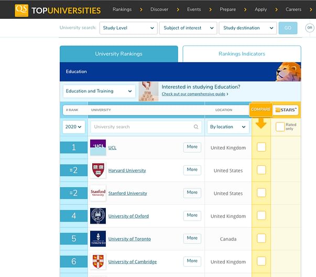This screenshot has width=316, height=277.
Task: Open the comprehensive guide link
Action: [193, 94]
